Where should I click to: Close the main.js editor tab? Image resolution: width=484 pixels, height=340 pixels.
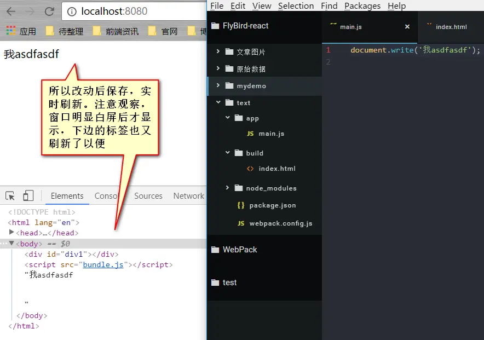(x=407, y=27)
